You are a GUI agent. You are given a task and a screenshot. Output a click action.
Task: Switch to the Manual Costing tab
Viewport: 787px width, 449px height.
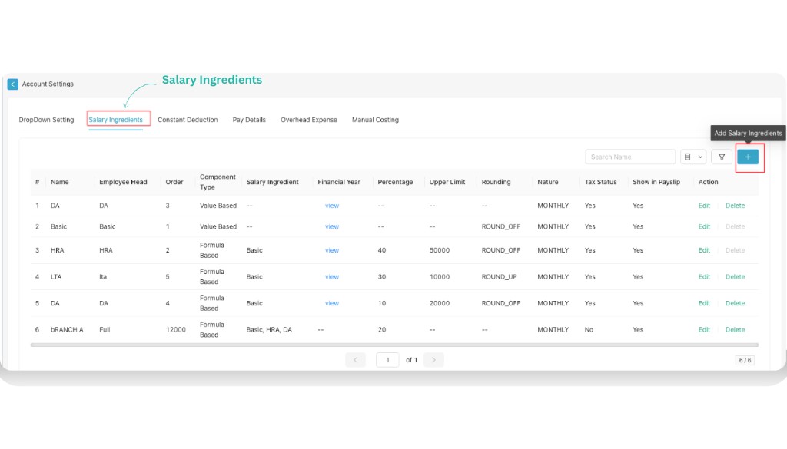(375, 120)
